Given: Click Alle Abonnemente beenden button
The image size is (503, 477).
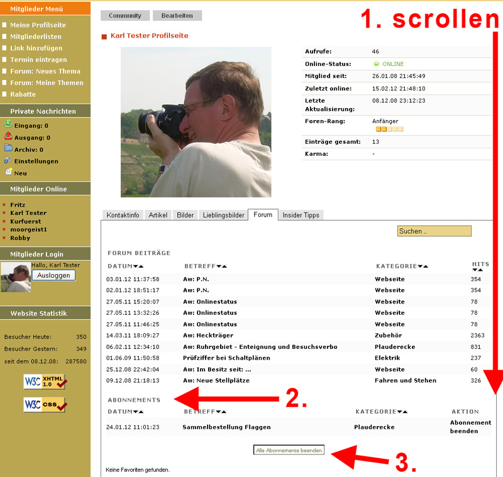Looking at the screenshot, I should (x=289, y=450).
